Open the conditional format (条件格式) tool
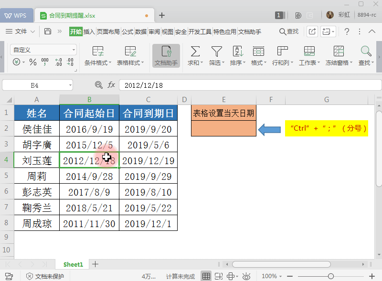Screen dimensions: 382x281 (x=98, y=56)
